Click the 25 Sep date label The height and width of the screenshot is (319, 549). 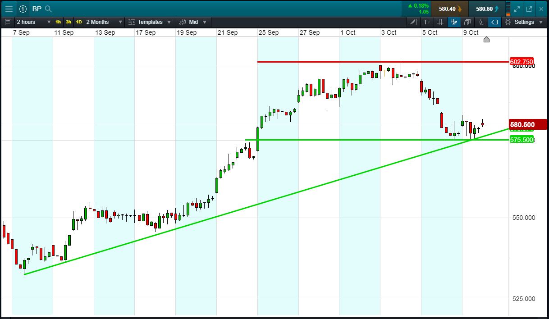point(268,32)
